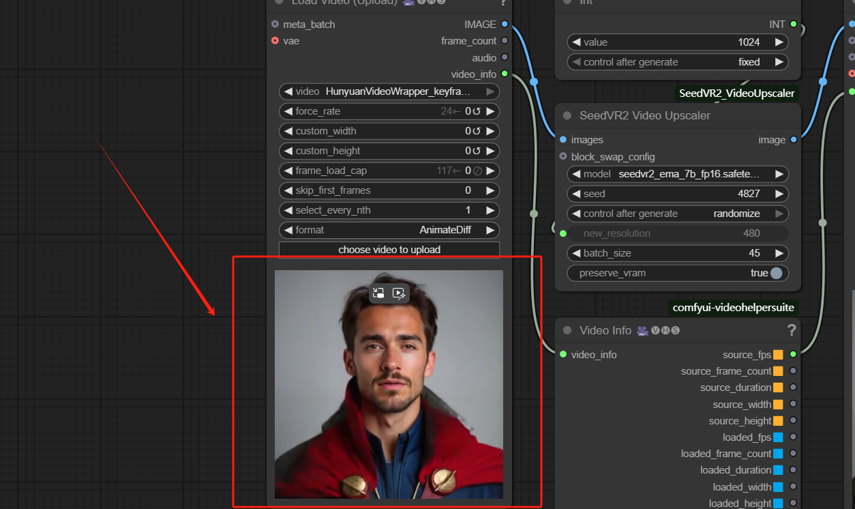Select the previous SeedVR2 model with left arrow

[x=576, y=174]
